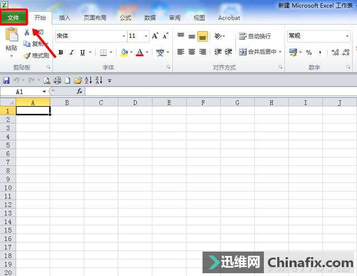
Task: Align text right
Action: point(202,52)
